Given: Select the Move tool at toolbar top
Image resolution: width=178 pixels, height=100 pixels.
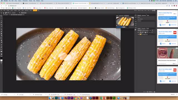Looking at the screenshot, I should [x=1, y=16].
